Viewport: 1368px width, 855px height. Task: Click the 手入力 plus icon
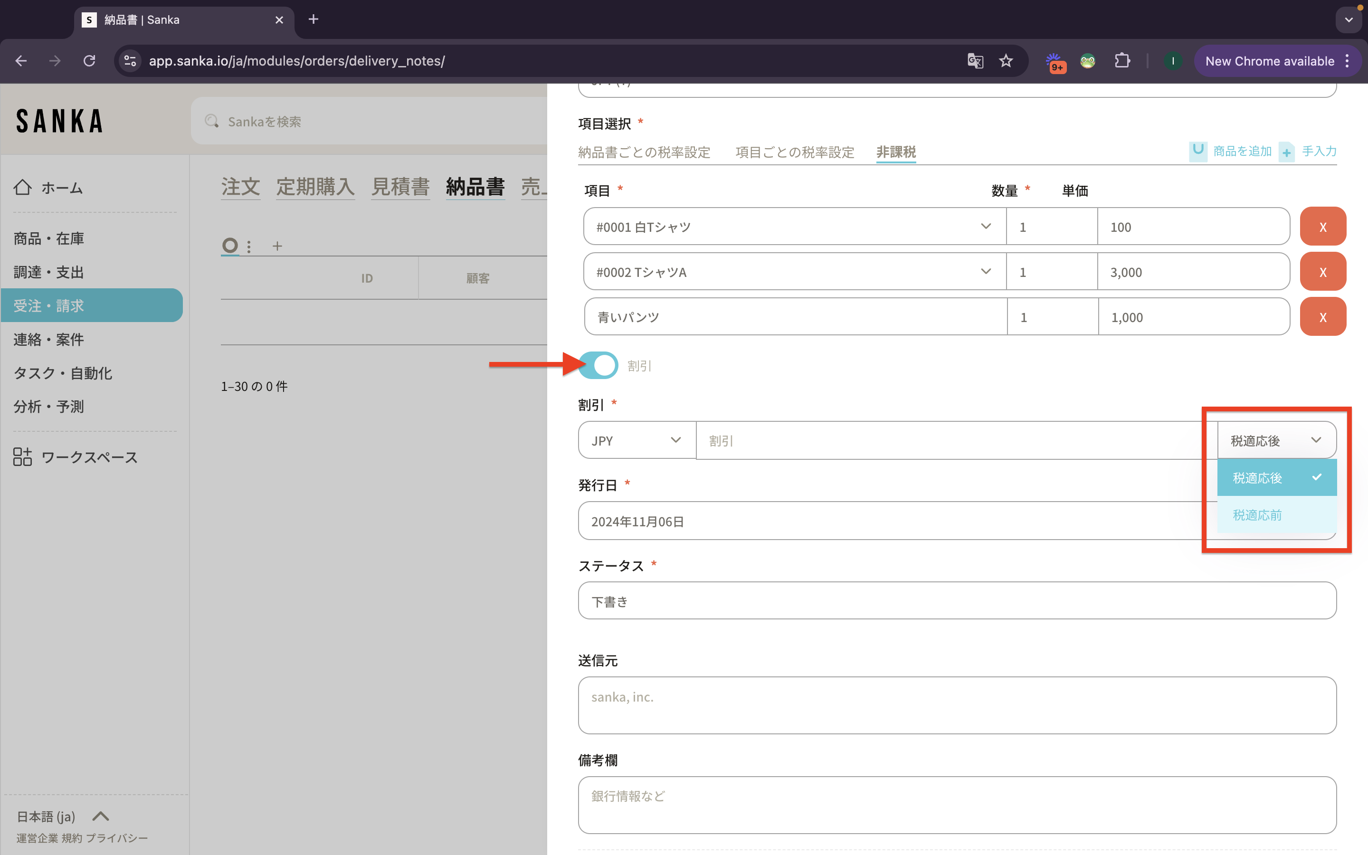1287,152
